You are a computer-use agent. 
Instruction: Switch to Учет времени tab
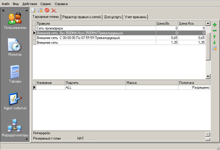(136, 17)
